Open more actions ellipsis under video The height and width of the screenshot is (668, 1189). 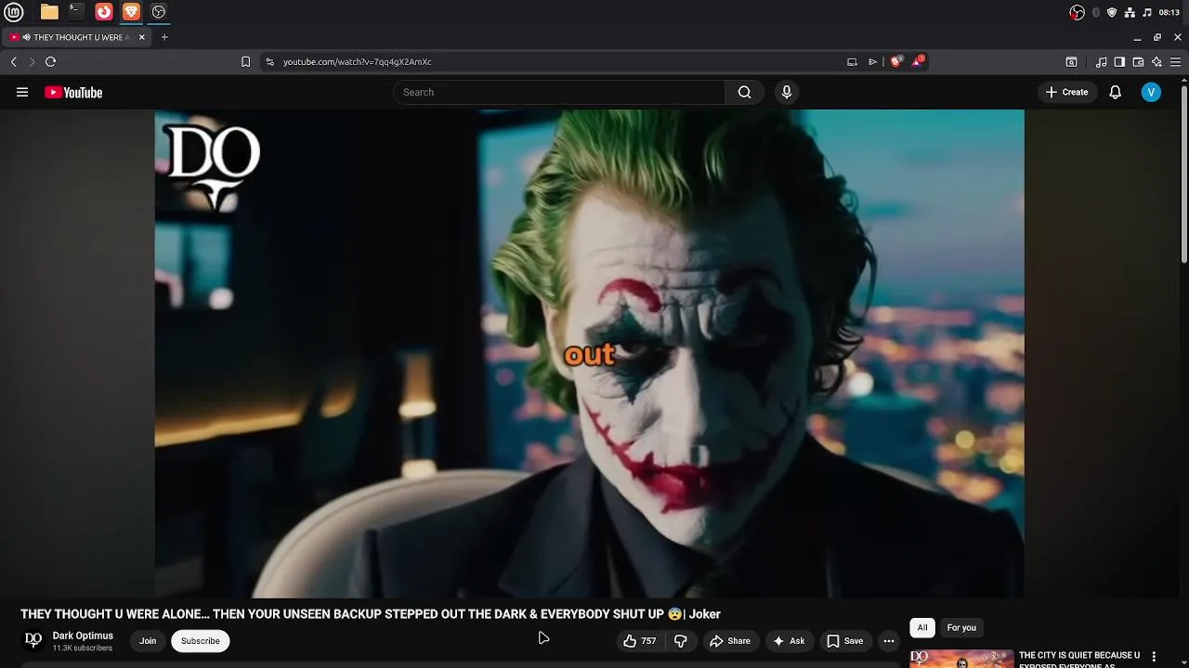pos(889,641)
